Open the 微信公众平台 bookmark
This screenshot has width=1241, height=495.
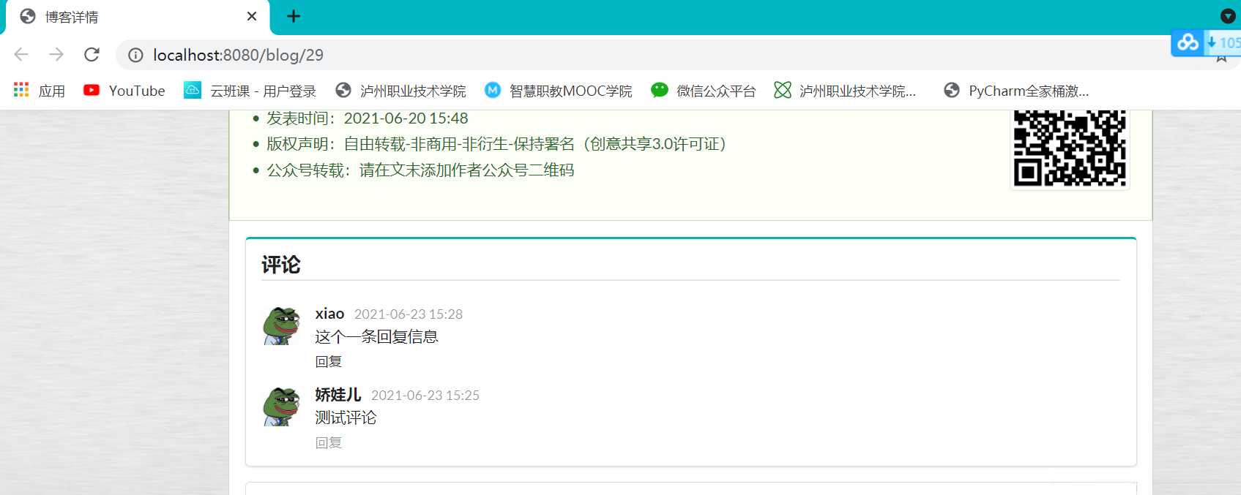point(704,91)
